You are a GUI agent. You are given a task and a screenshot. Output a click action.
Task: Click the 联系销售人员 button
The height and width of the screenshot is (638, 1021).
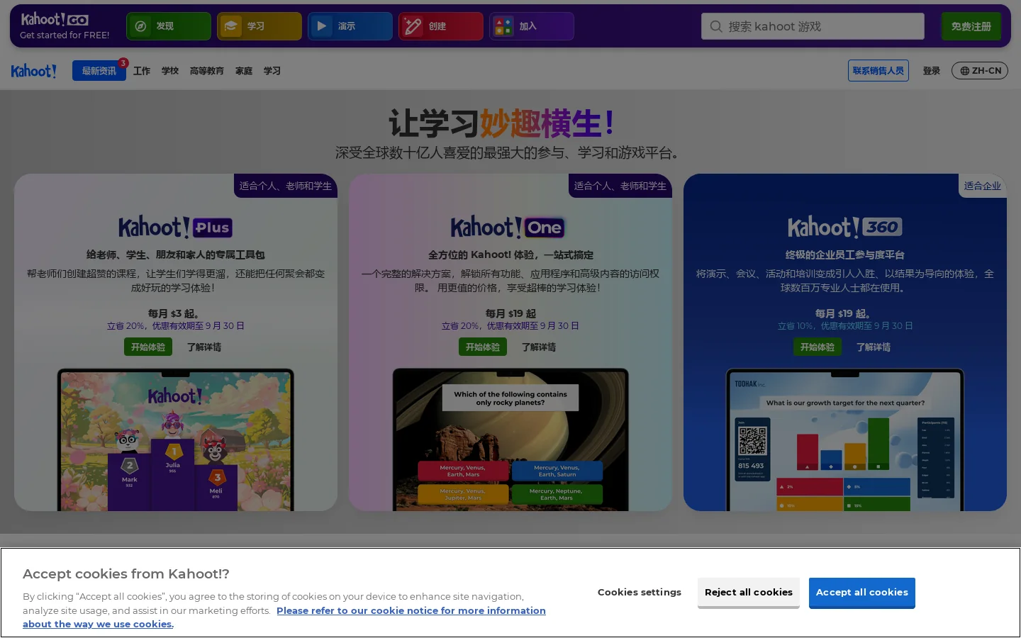click(x=878, y=71)
